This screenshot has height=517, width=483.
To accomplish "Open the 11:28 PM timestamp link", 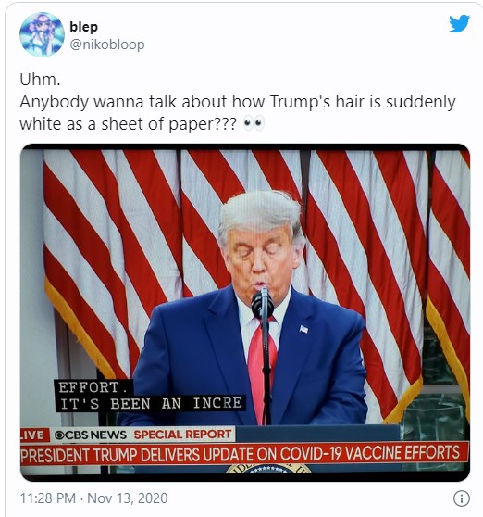I will pyautogui.click(x=48, y=498).
